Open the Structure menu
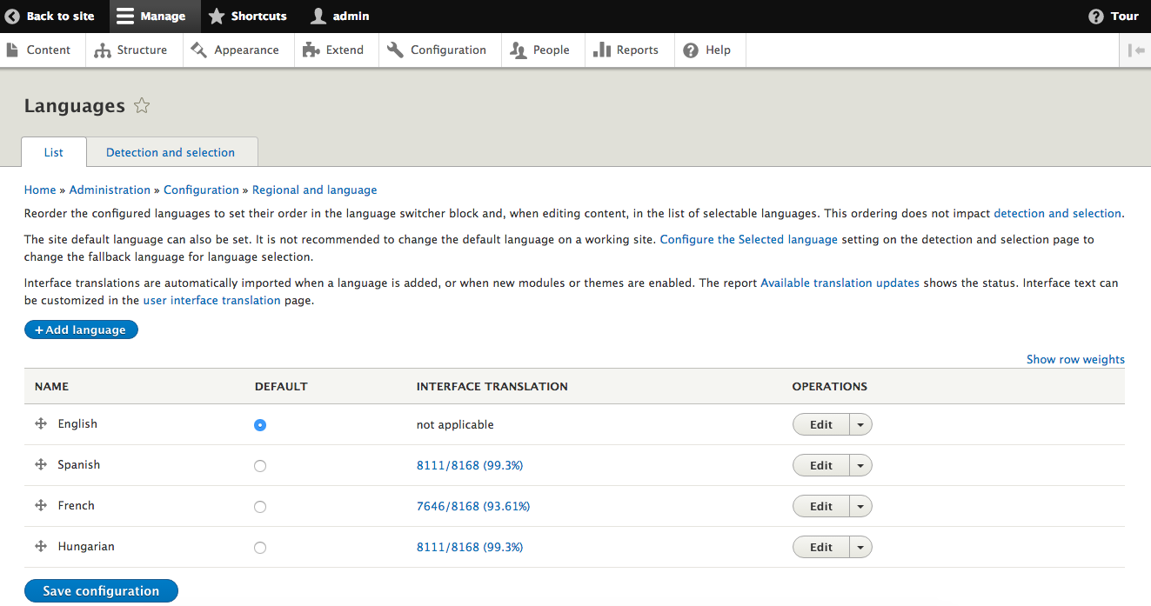The image size is (1151, 606). [132, 50]
